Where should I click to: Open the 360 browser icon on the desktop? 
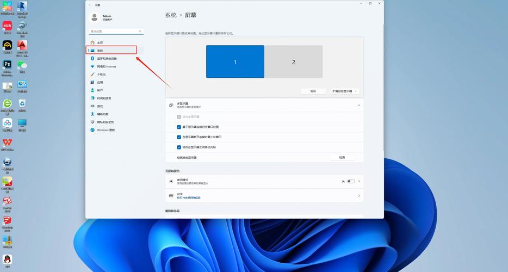[7, 103]
